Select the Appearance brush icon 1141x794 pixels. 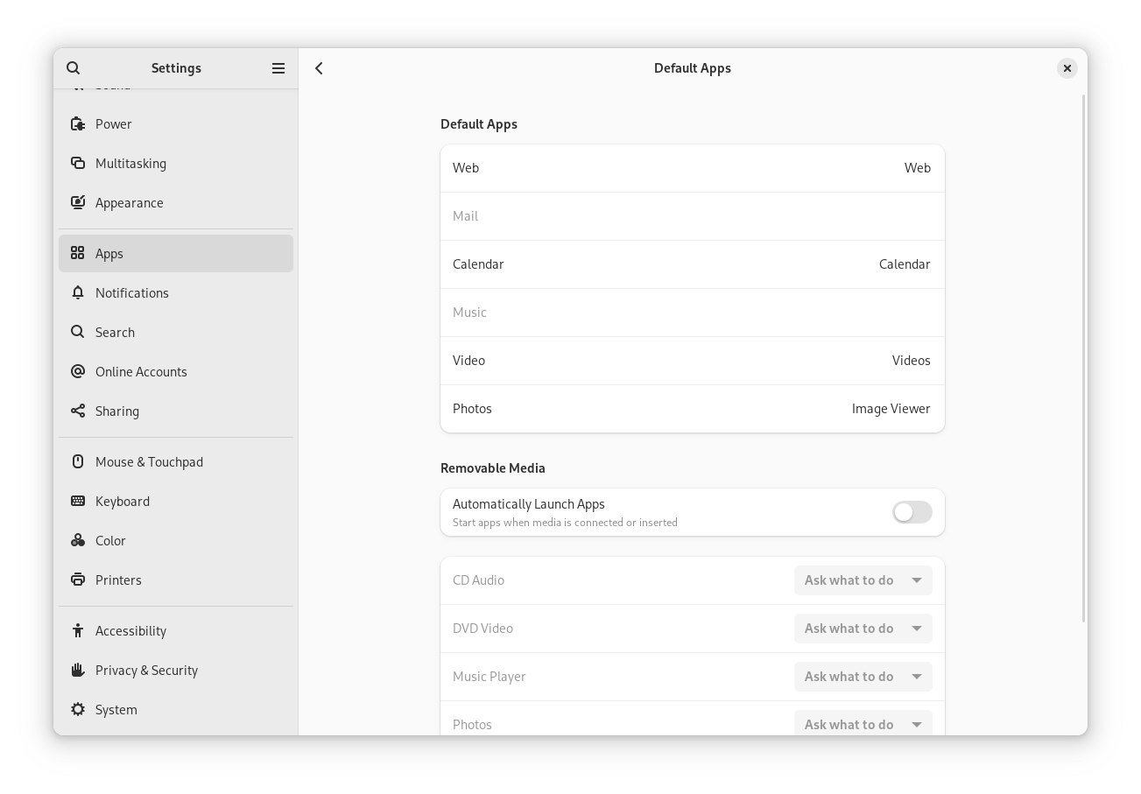(x=78, y=202)
